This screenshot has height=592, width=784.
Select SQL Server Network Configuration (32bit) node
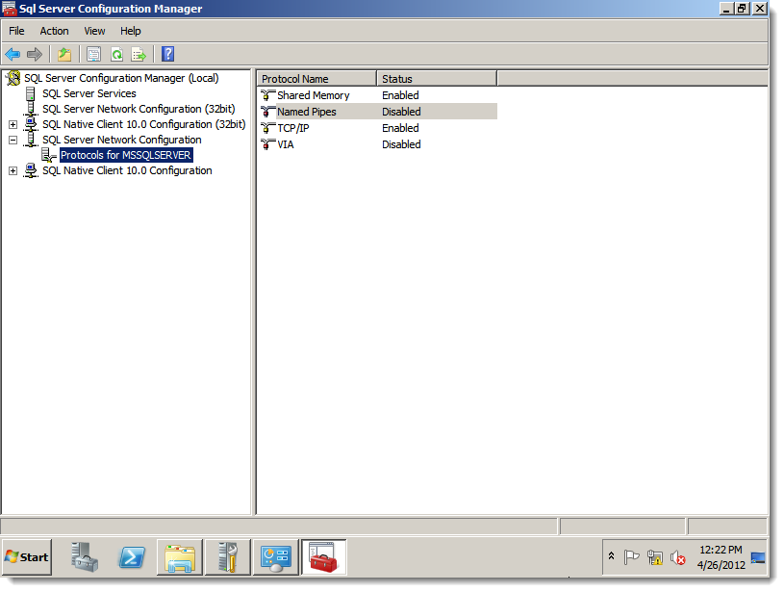coord(138,109)
